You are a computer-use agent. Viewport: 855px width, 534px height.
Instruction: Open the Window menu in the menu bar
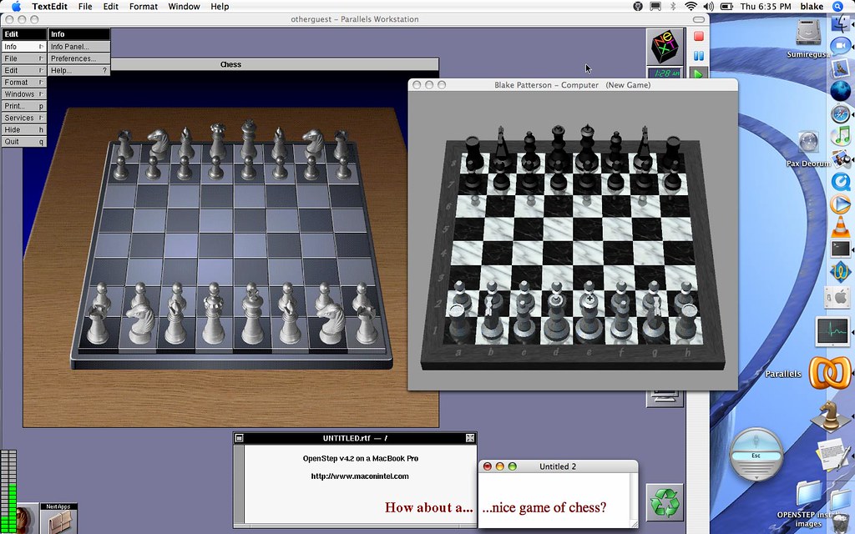(x=184, y=7)
